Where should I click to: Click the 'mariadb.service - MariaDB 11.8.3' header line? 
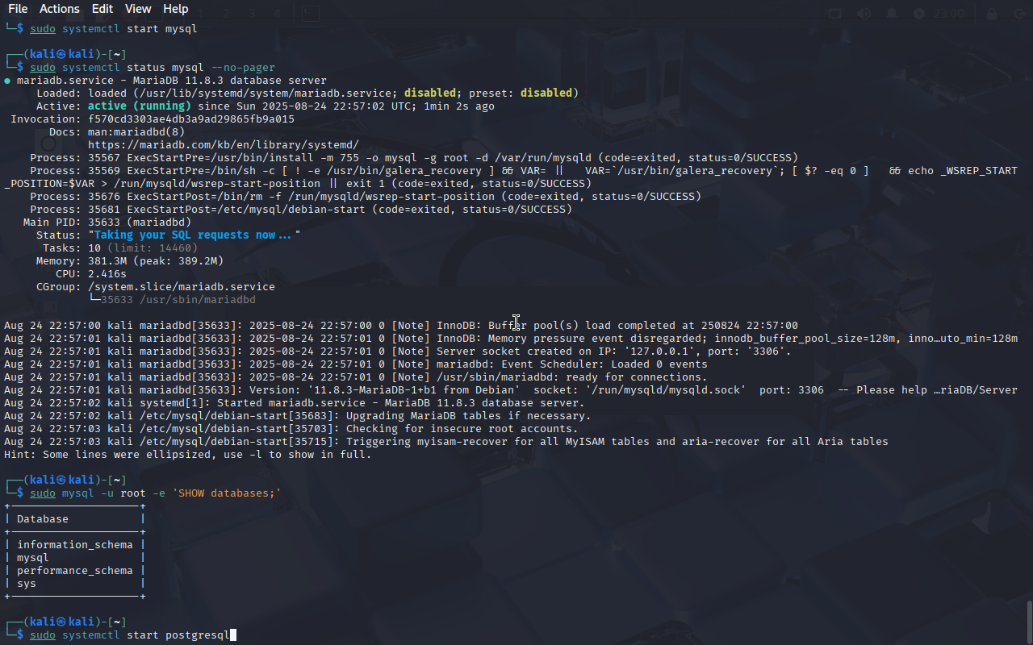pyautogui.click(x=165, y=81)
